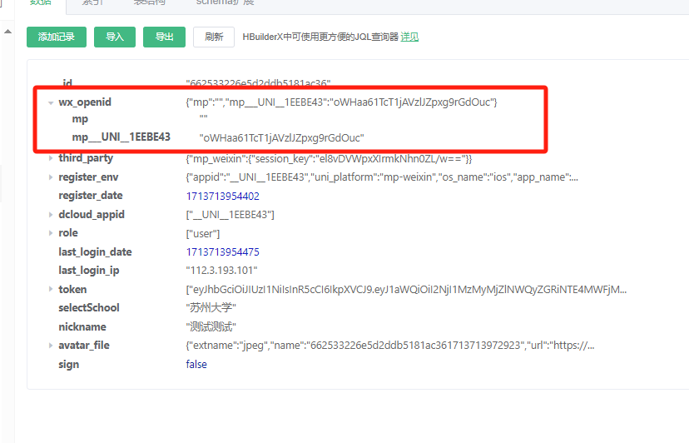689x443 pixels.
Task: Click the register_date value 1713713954402
Action: click(222, 196)
